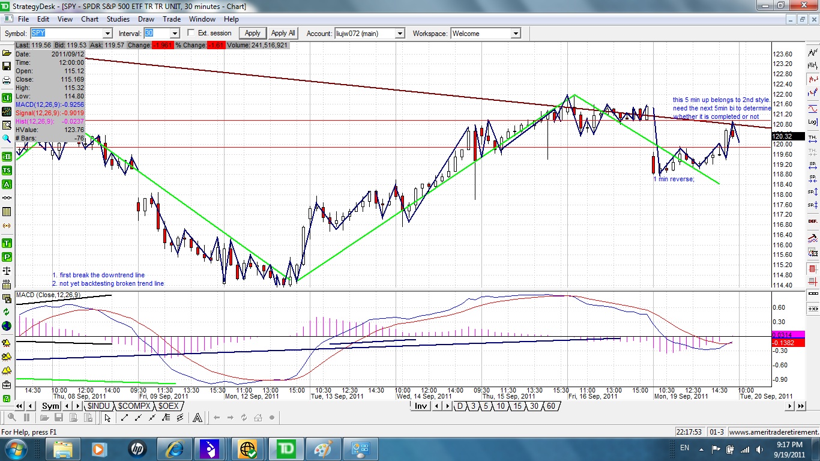Open Internet Explorer from the taskbar
Viewport: 820px width, 461px height.
(175, 449)
